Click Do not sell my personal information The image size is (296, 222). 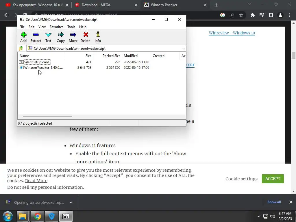[x=45, y=187]
